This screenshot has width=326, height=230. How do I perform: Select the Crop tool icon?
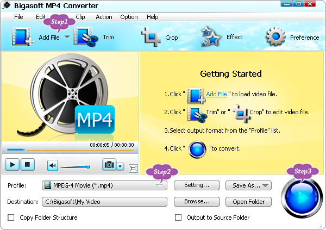151,37
